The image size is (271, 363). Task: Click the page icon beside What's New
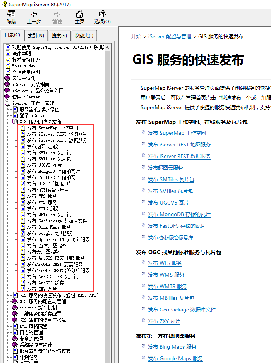[9, 66]
